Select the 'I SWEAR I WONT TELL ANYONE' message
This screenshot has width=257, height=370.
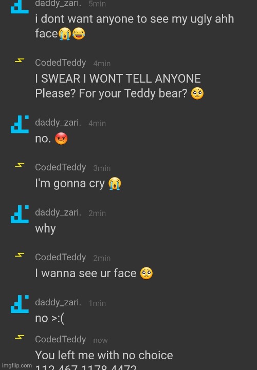[x=118, y=79]
